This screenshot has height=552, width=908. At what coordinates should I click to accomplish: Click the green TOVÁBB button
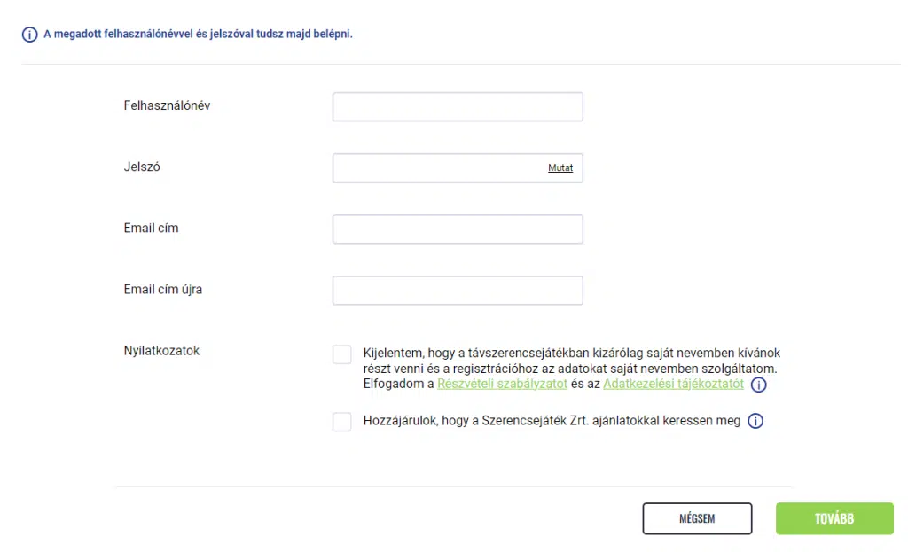point(834,518)
